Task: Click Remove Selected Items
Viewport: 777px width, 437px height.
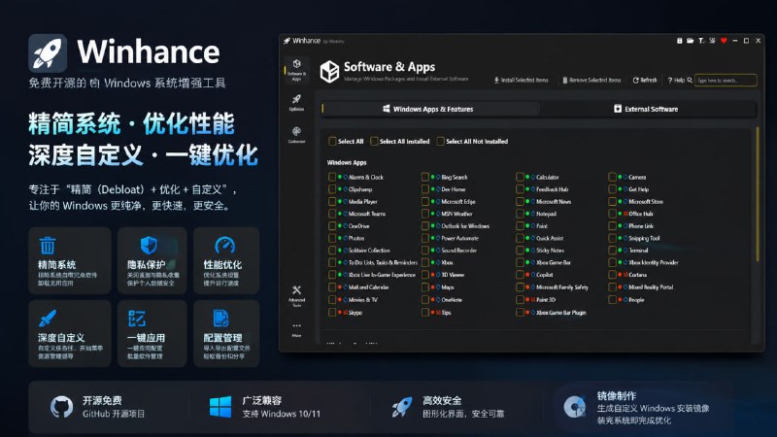Action: click(591, 80)
